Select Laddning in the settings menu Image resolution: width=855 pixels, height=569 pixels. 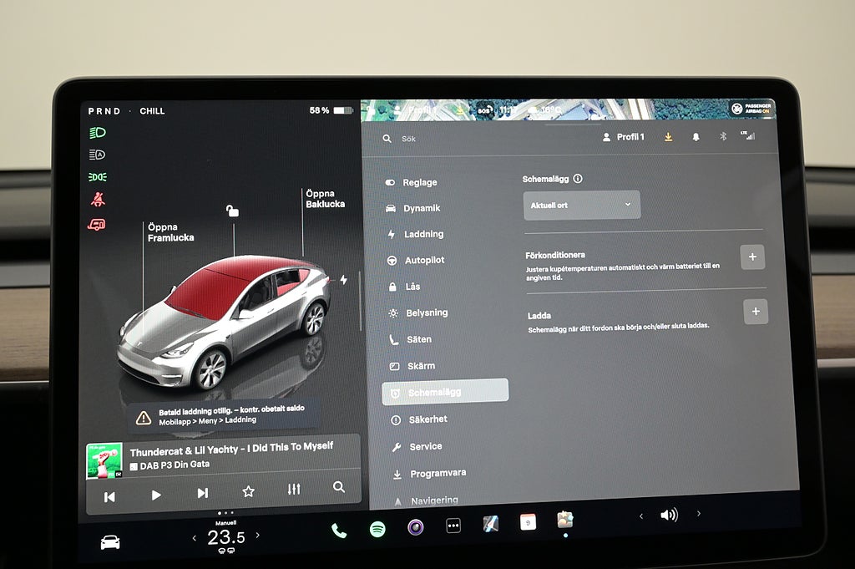click(423, 235)
